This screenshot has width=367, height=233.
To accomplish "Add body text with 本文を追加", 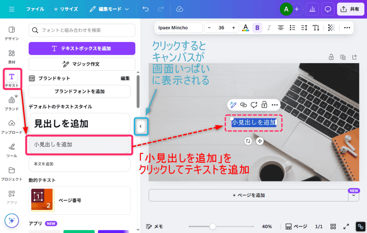I will point(80,164).
